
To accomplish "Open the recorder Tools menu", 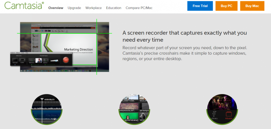I will [23, 53].
